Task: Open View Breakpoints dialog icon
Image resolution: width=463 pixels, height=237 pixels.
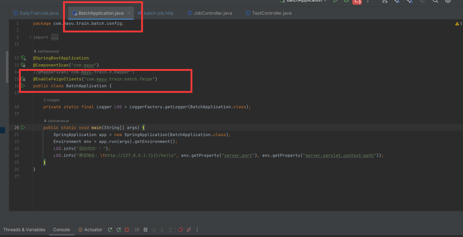Action: pos(181,230)
